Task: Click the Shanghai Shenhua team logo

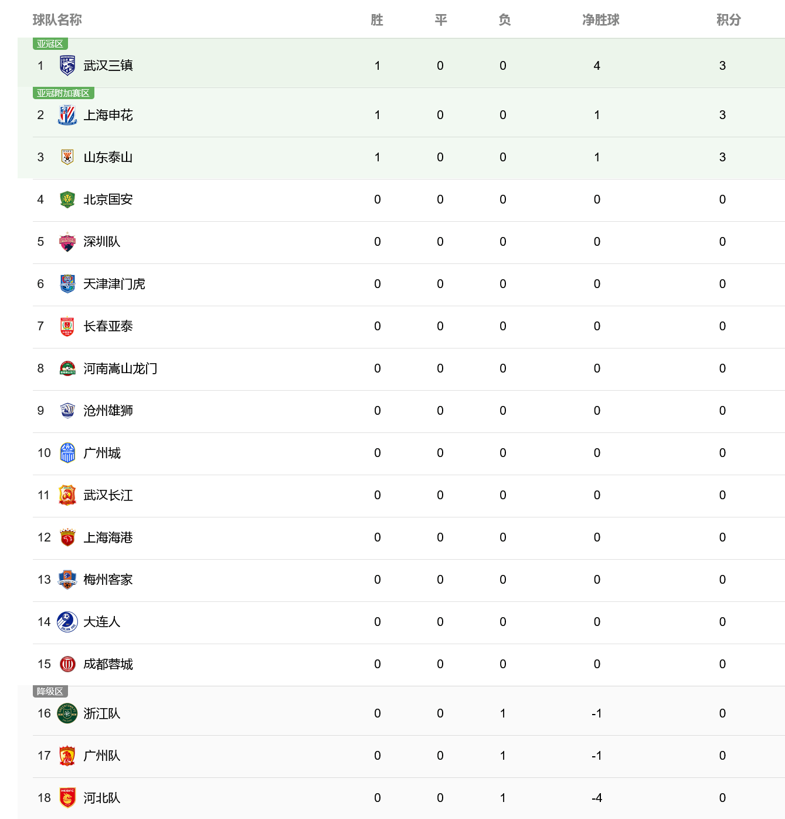Action: pyautogui.click(x=67, y=115)
